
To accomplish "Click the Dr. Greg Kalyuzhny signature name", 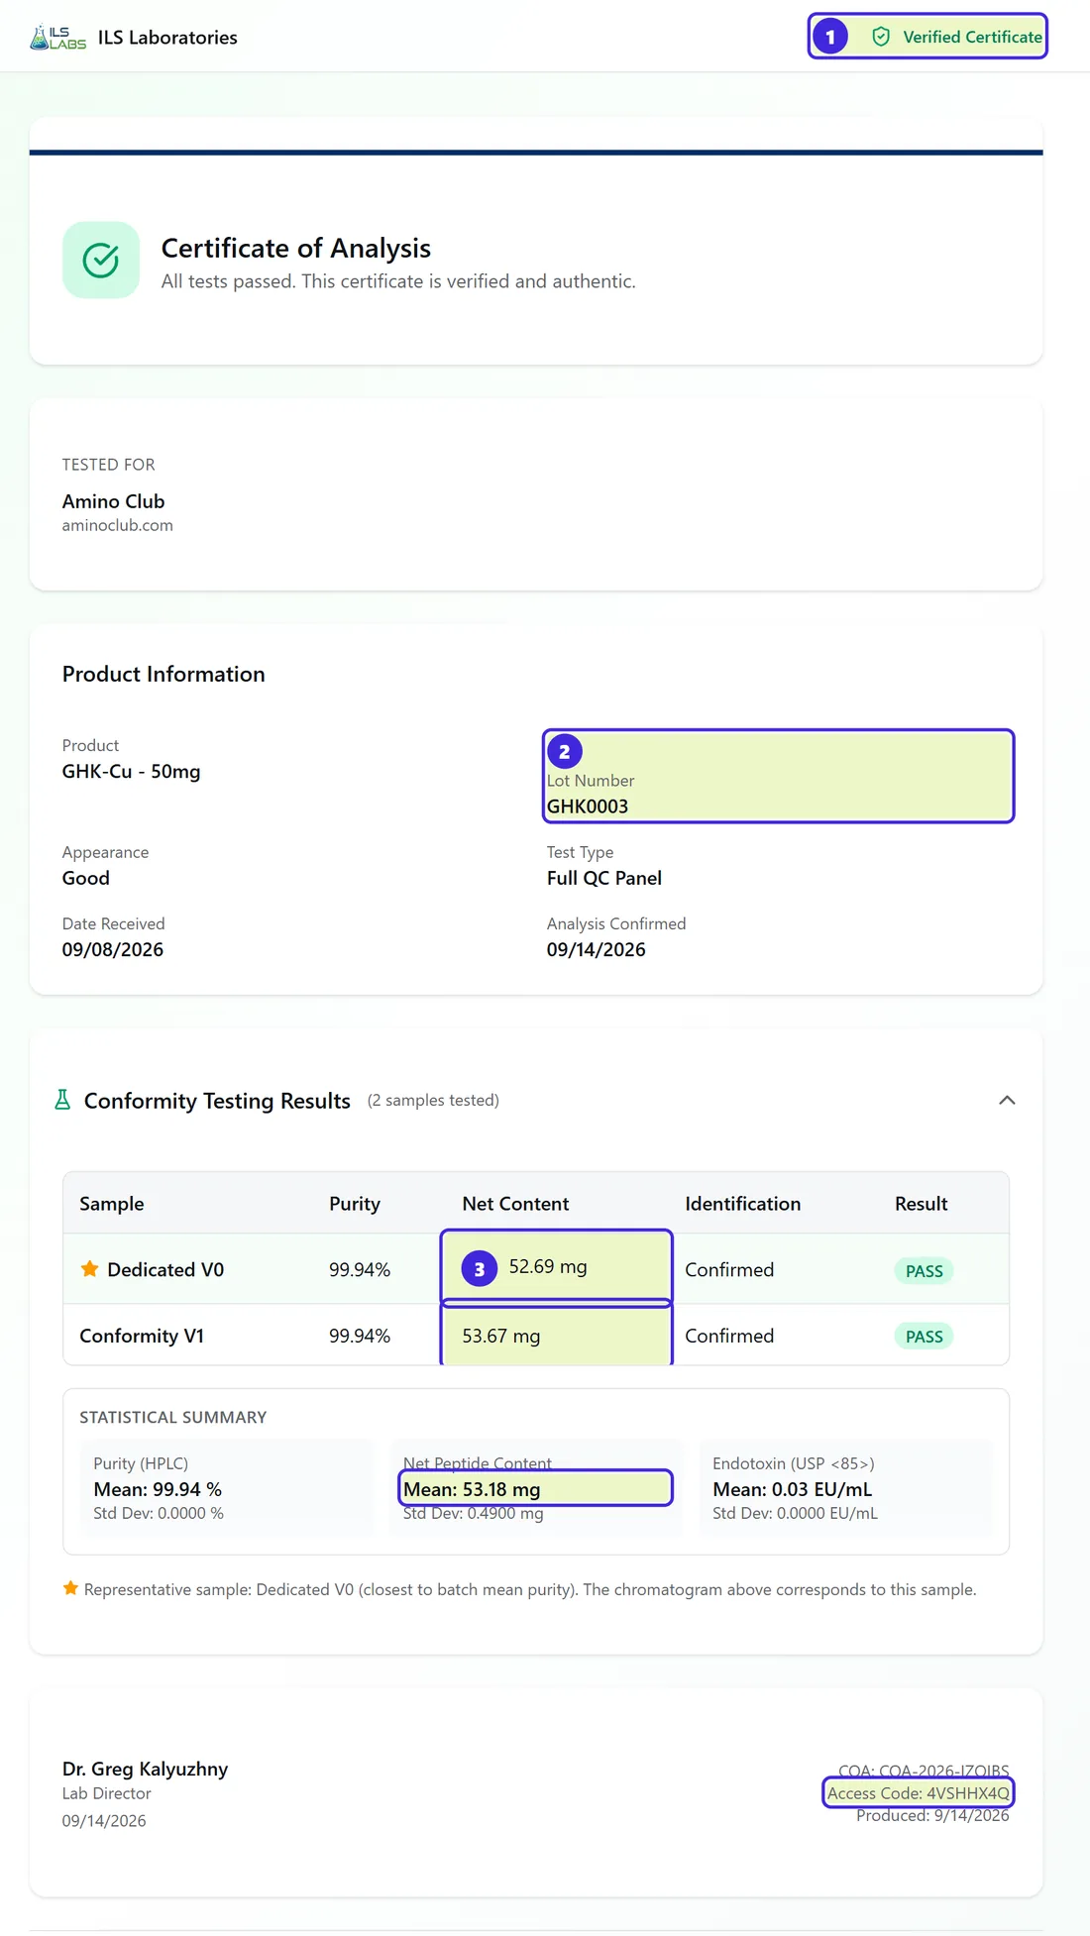I will click(x=145, y=1769).
